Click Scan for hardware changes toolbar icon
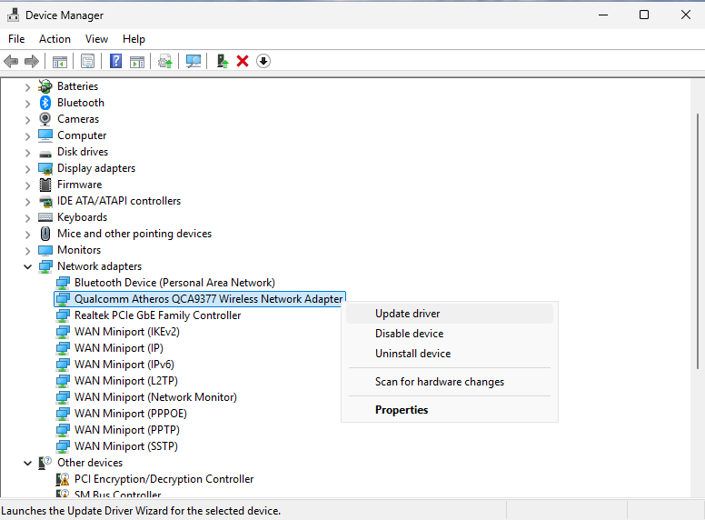705x520 pixels. pos(193,61)
